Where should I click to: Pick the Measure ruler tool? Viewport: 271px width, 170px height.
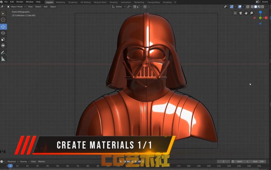pyautogui.click(x=3, y=59)
